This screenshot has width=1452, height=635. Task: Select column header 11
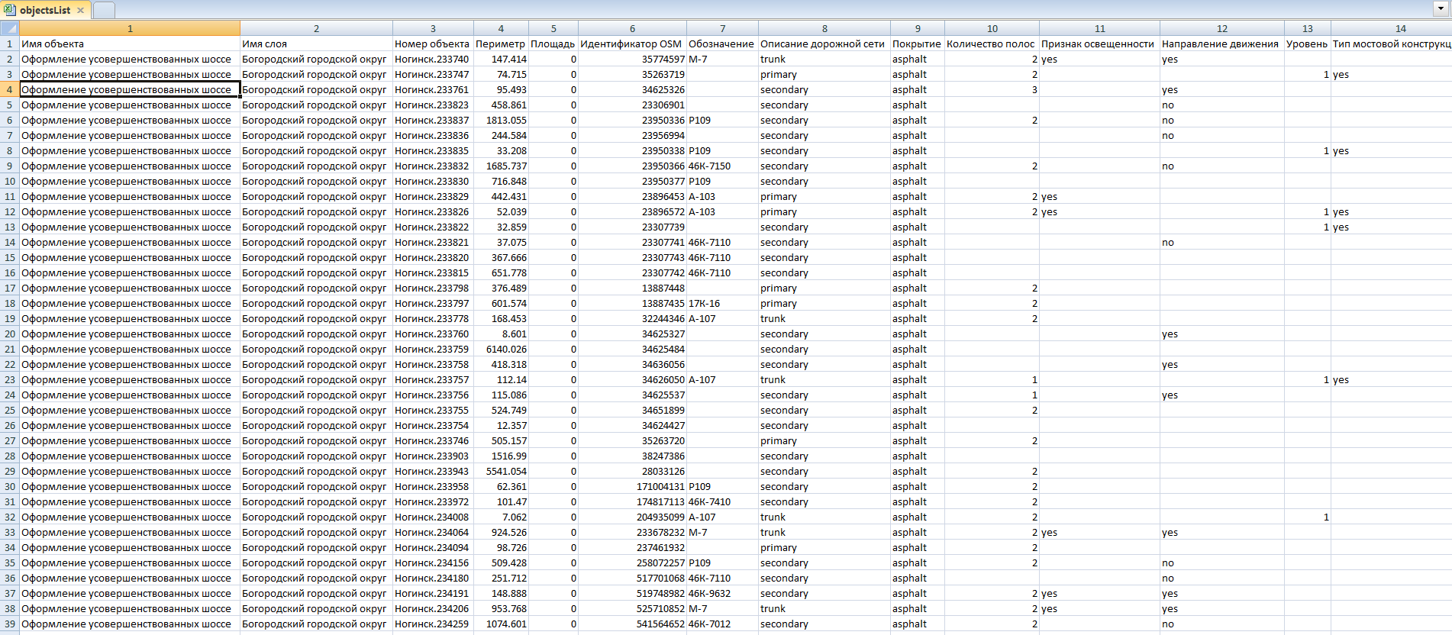(1099, 28)
